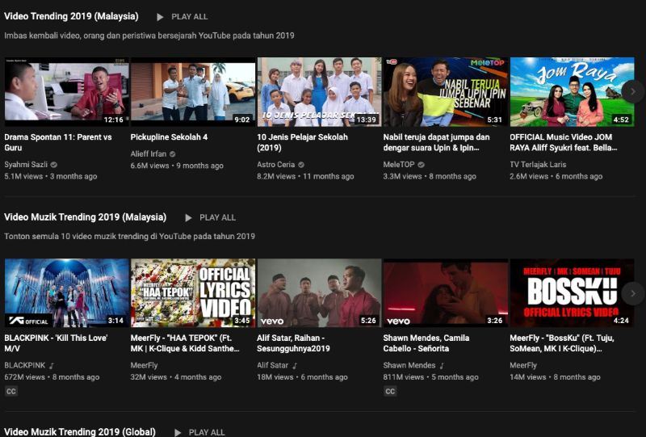Click the verified badge next to Syahmi Sazli
Viewport: 646px width, 437px height.
pyautogui.click(x=54, y=165)
